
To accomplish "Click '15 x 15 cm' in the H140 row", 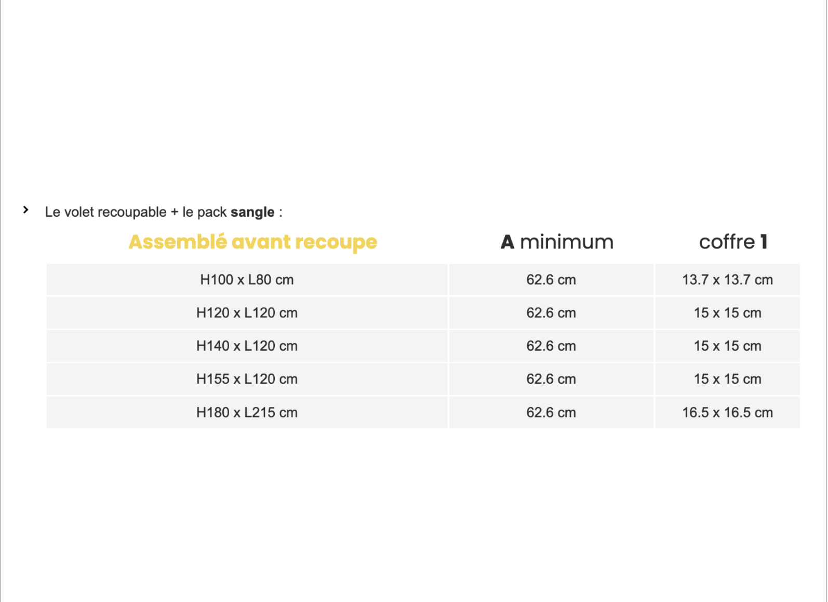I will click(x=727, y=346).
